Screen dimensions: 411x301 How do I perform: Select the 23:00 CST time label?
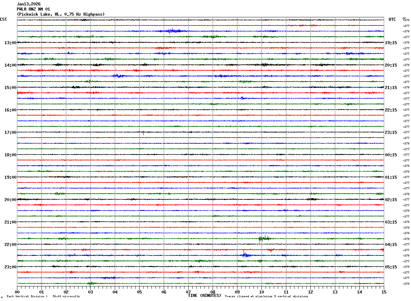[x=11, y=267]
